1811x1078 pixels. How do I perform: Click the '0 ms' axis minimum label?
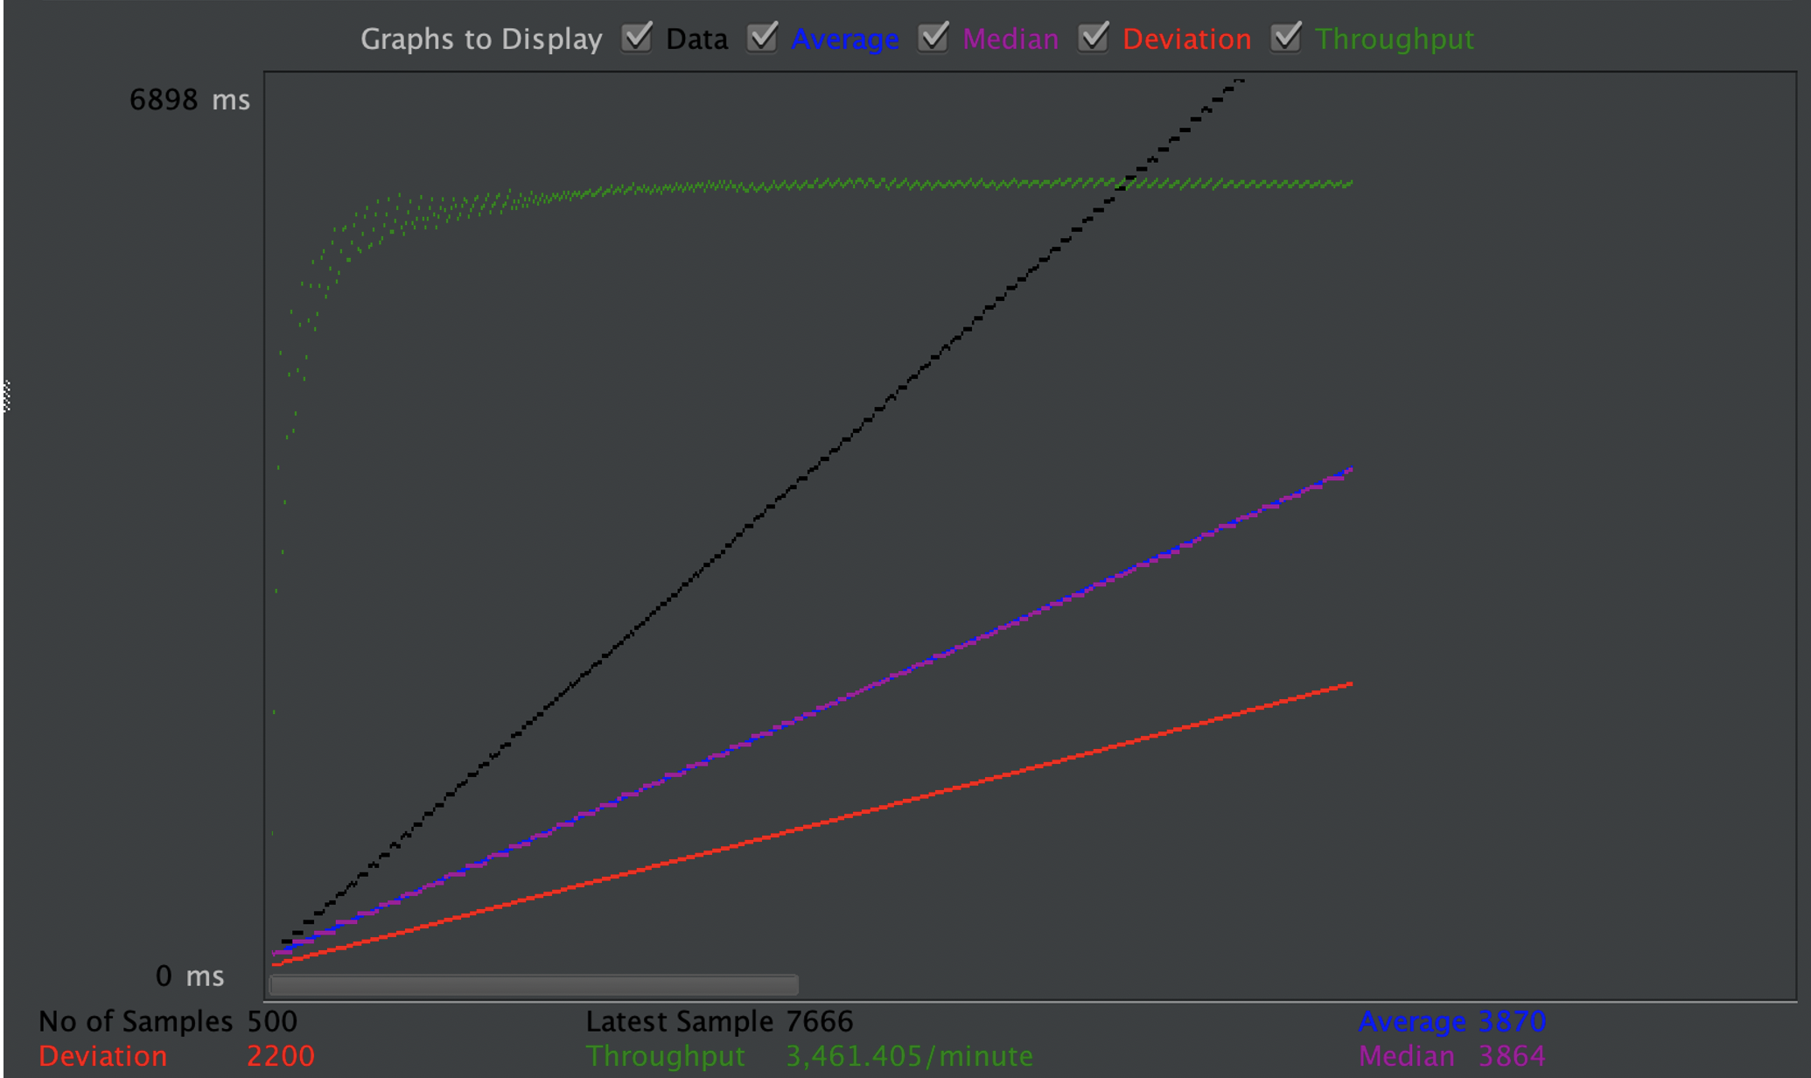click(x=190, y=976)
